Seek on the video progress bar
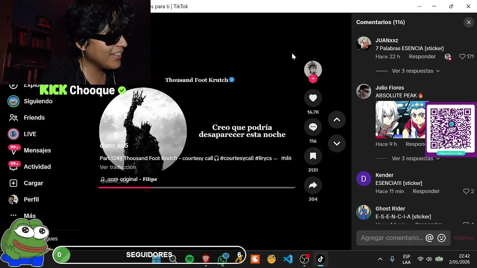 [196, 187]
